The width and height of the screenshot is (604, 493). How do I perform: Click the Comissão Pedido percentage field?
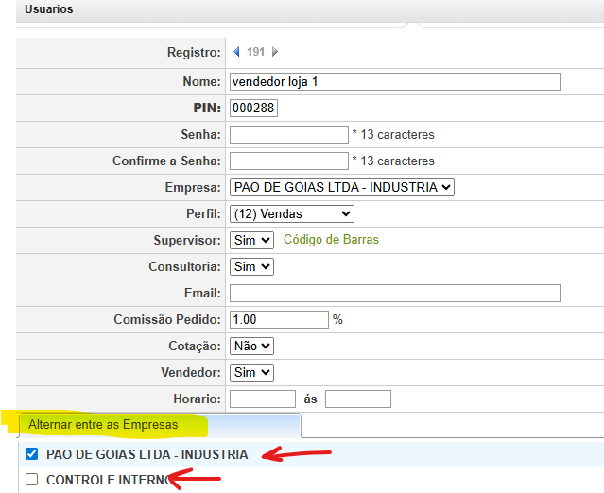tap(279, 319)
